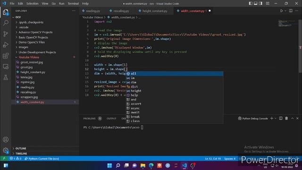Screen dimensions: 302x170
Task: Open Windows Start from taskbar
Action: [109, 165]
